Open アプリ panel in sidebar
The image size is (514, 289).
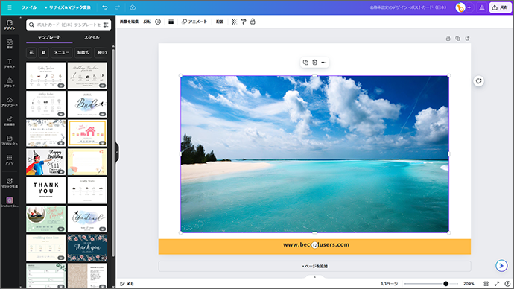tap(10, 159)
